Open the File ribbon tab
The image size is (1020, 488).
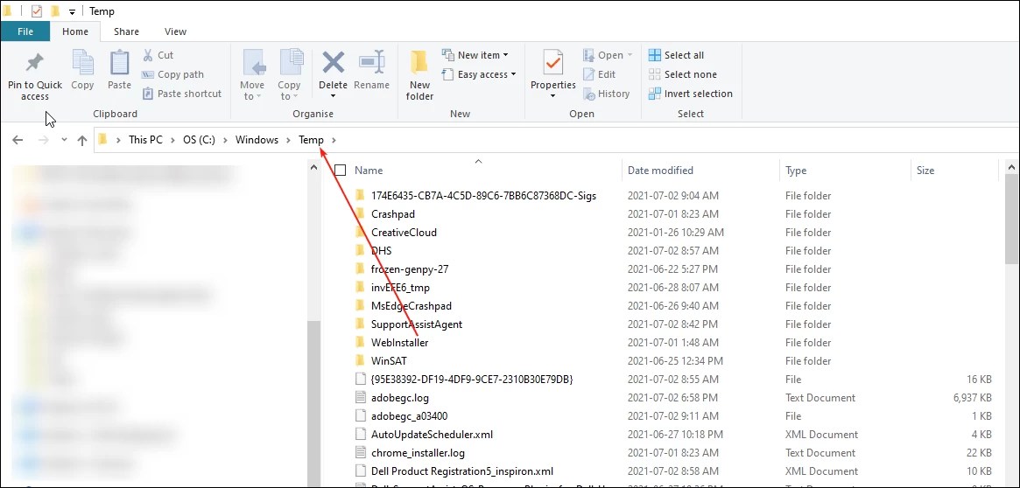[x=25, y=31]
